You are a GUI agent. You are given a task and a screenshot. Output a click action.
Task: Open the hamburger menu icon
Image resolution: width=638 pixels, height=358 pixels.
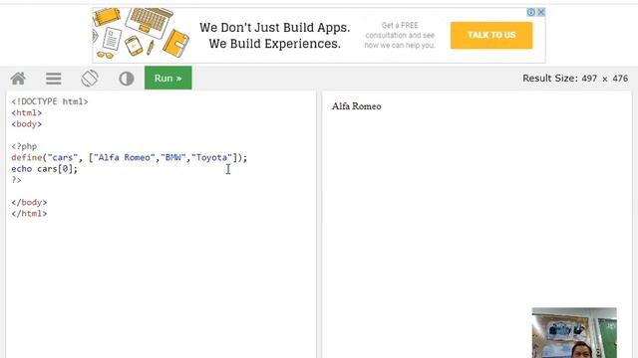tap(53, 79)
